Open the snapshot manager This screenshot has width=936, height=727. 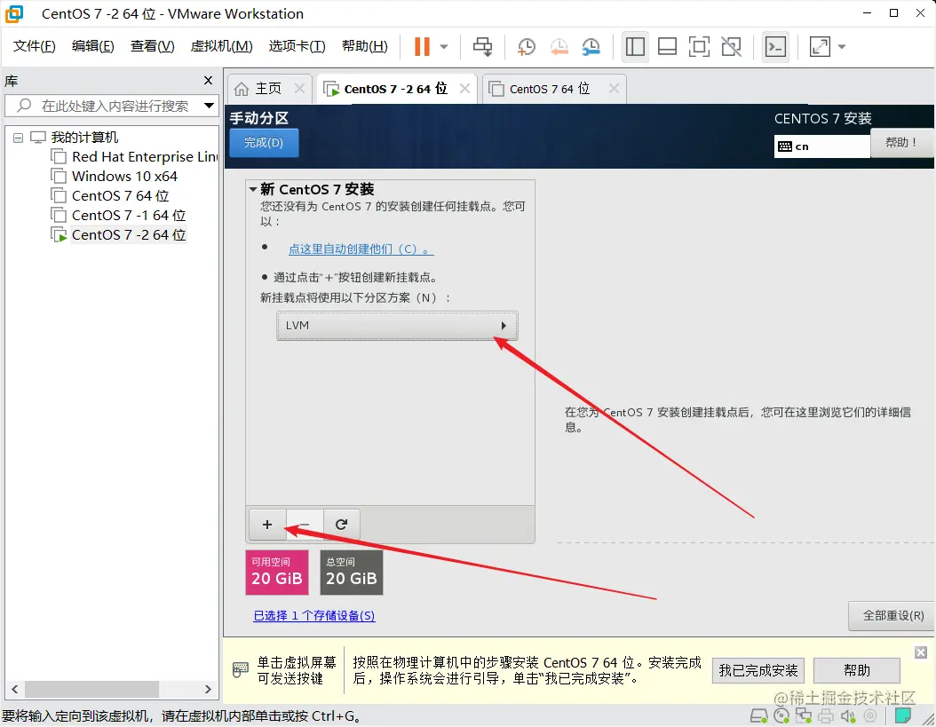point(591,46)
